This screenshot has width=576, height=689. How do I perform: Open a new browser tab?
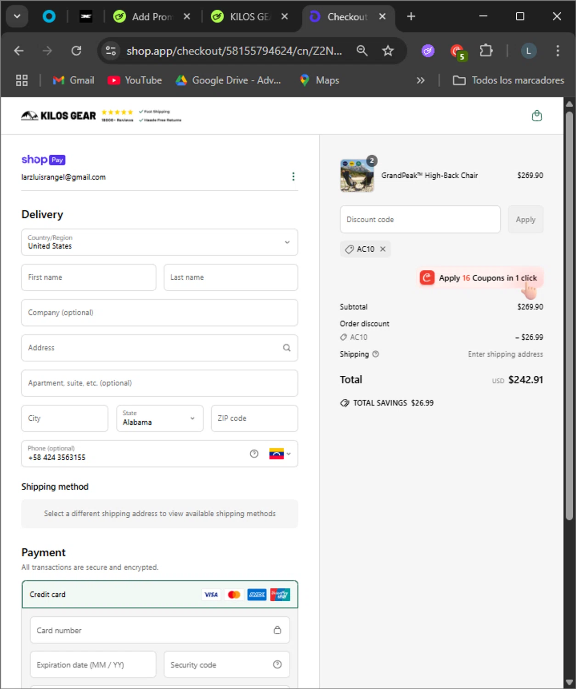tap(411, 17)
